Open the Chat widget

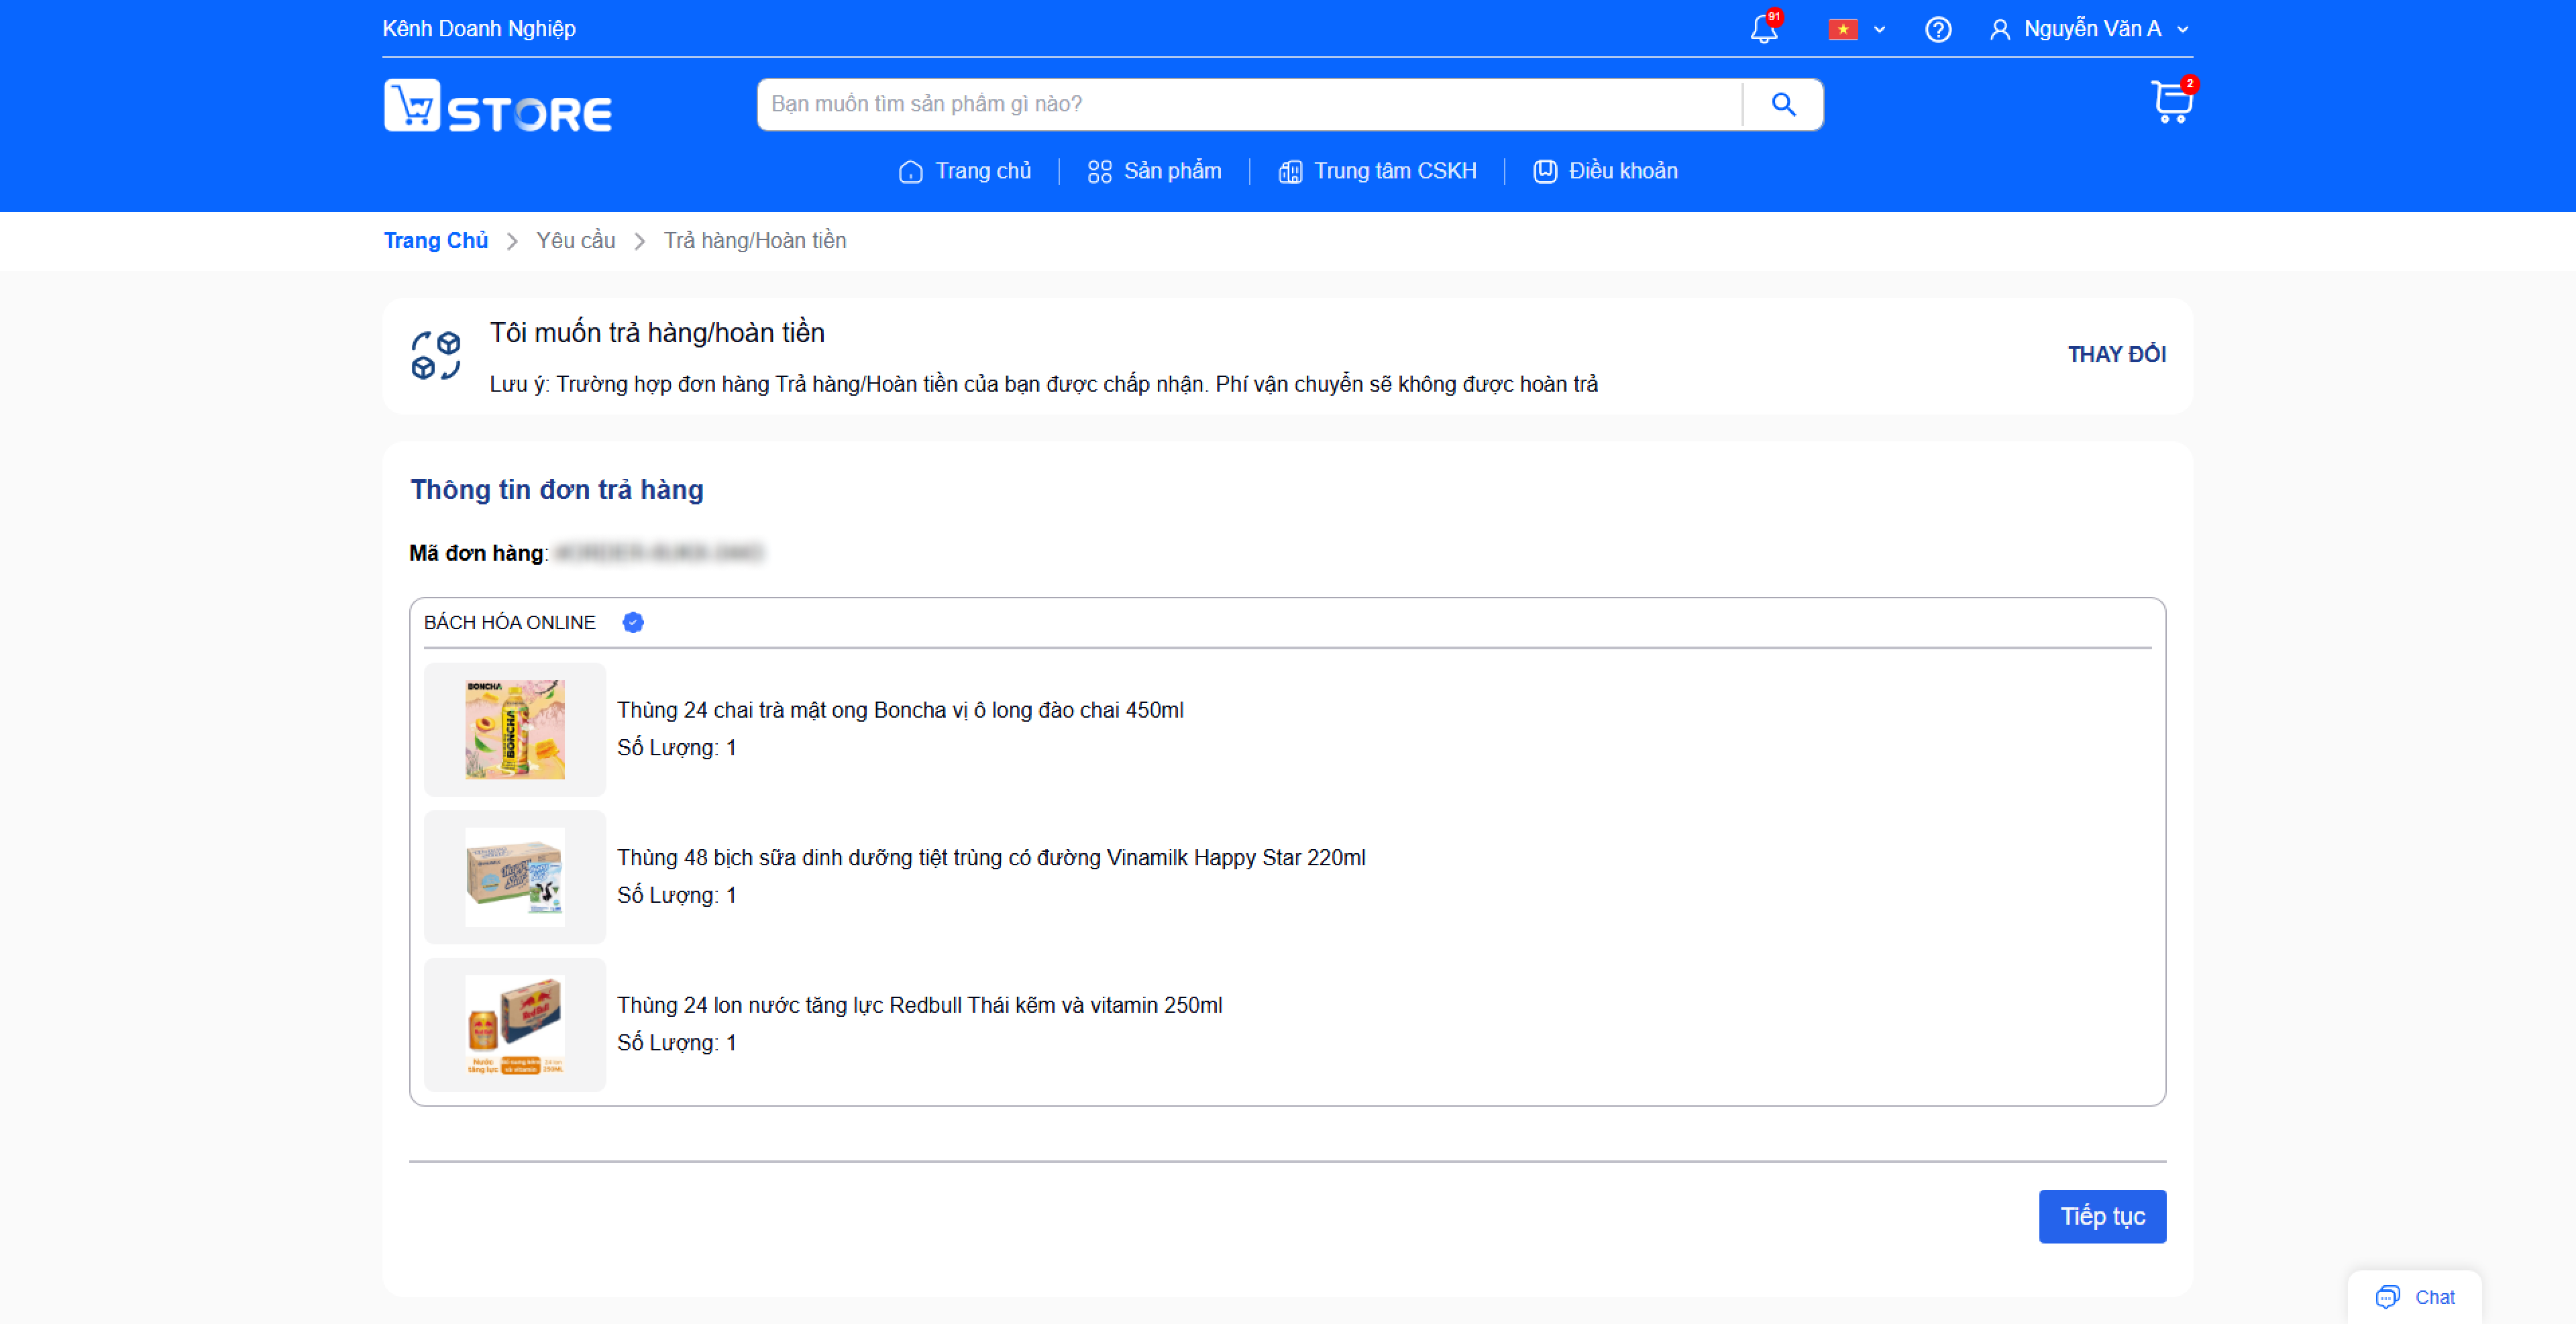tap(2415, 1296)
